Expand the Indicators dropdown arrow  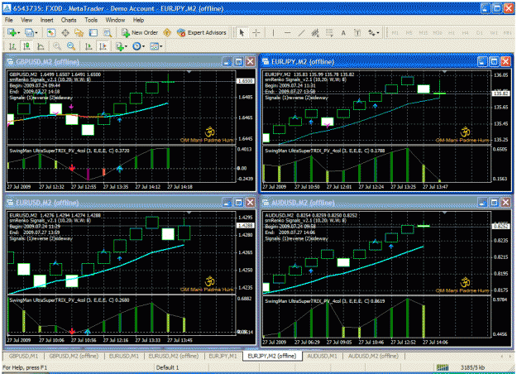[x=127, y=47]
